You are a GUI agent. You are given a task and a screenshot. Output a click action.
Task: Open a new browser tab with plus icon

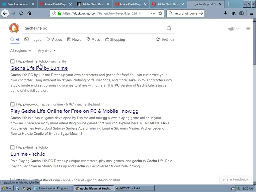click(x=229, y=4)
